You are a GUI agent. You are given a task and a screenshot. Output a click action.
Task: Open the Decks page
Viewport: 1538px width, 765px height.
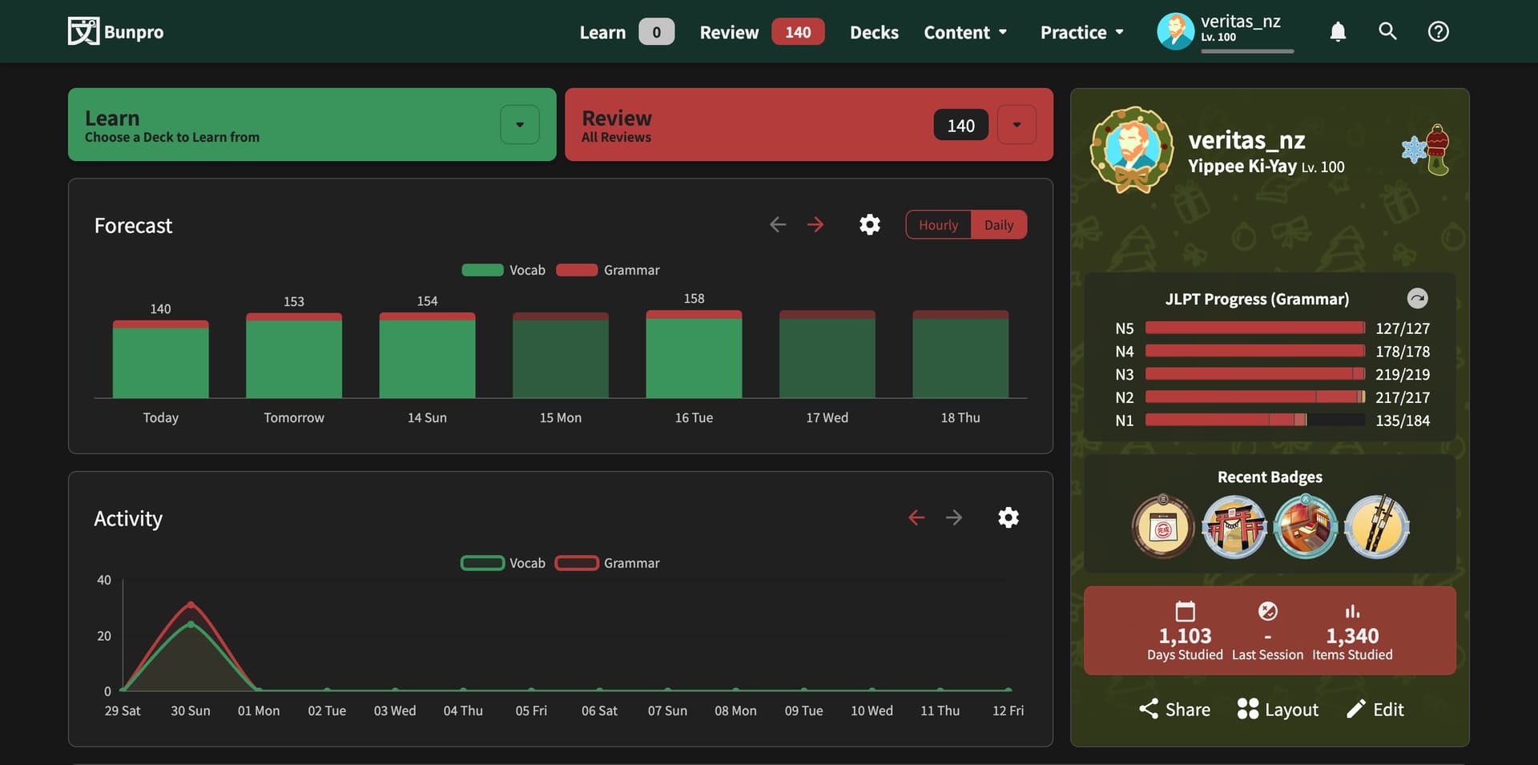(x=874, y=32)
